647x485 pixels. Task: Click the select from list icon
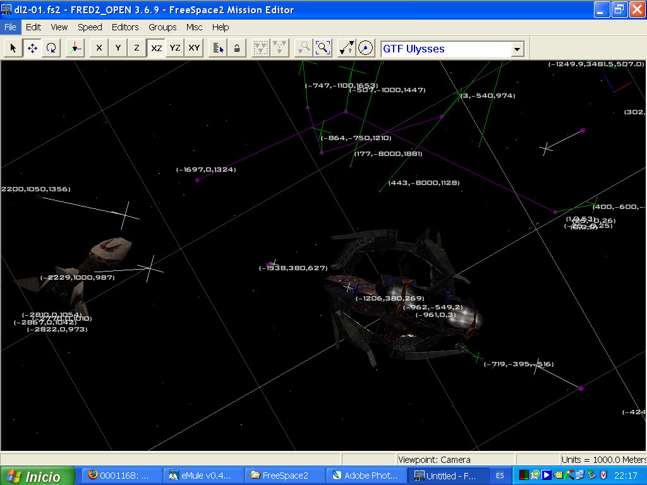[x=218, y=49]
